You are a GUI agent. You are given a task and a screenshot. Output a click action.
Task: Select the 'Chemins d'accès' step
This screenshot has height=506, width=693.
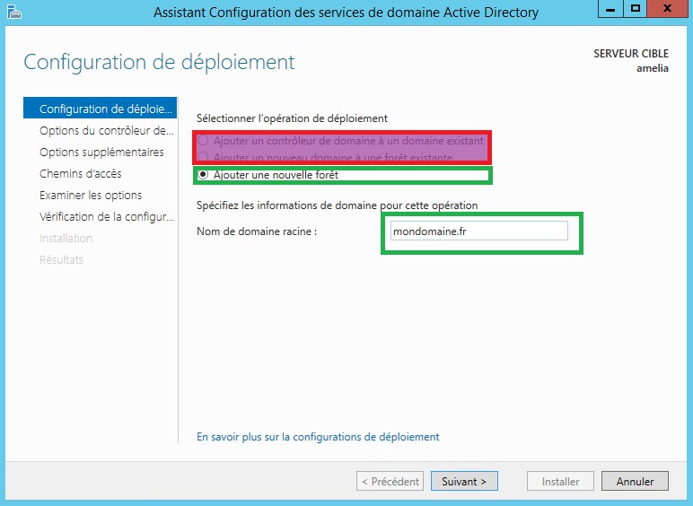pos(81,174)
